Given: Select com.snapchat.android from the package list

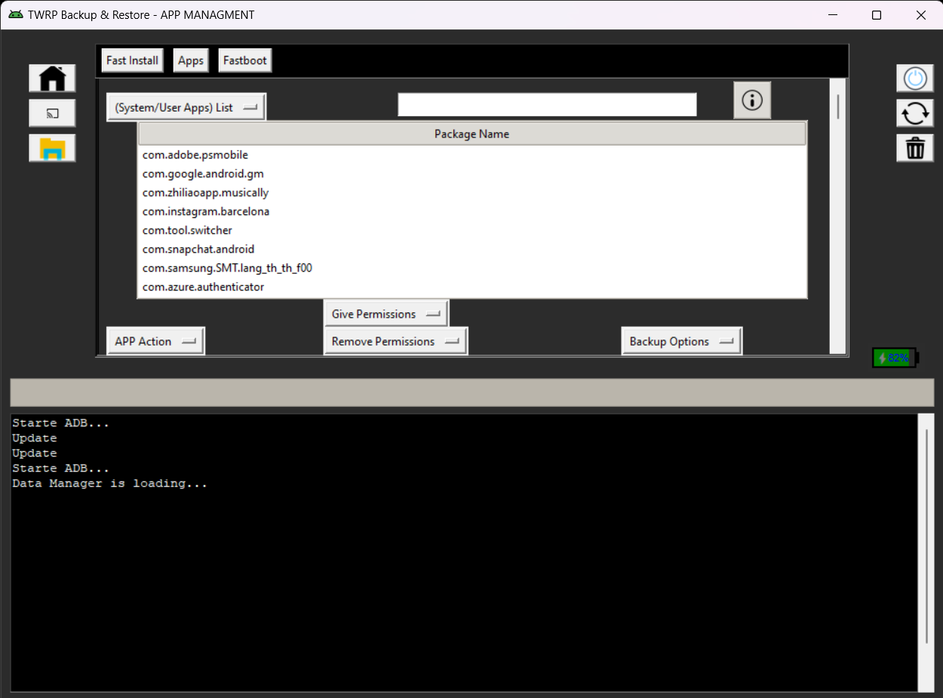Looking at the screenshot, I should (198, 249).
